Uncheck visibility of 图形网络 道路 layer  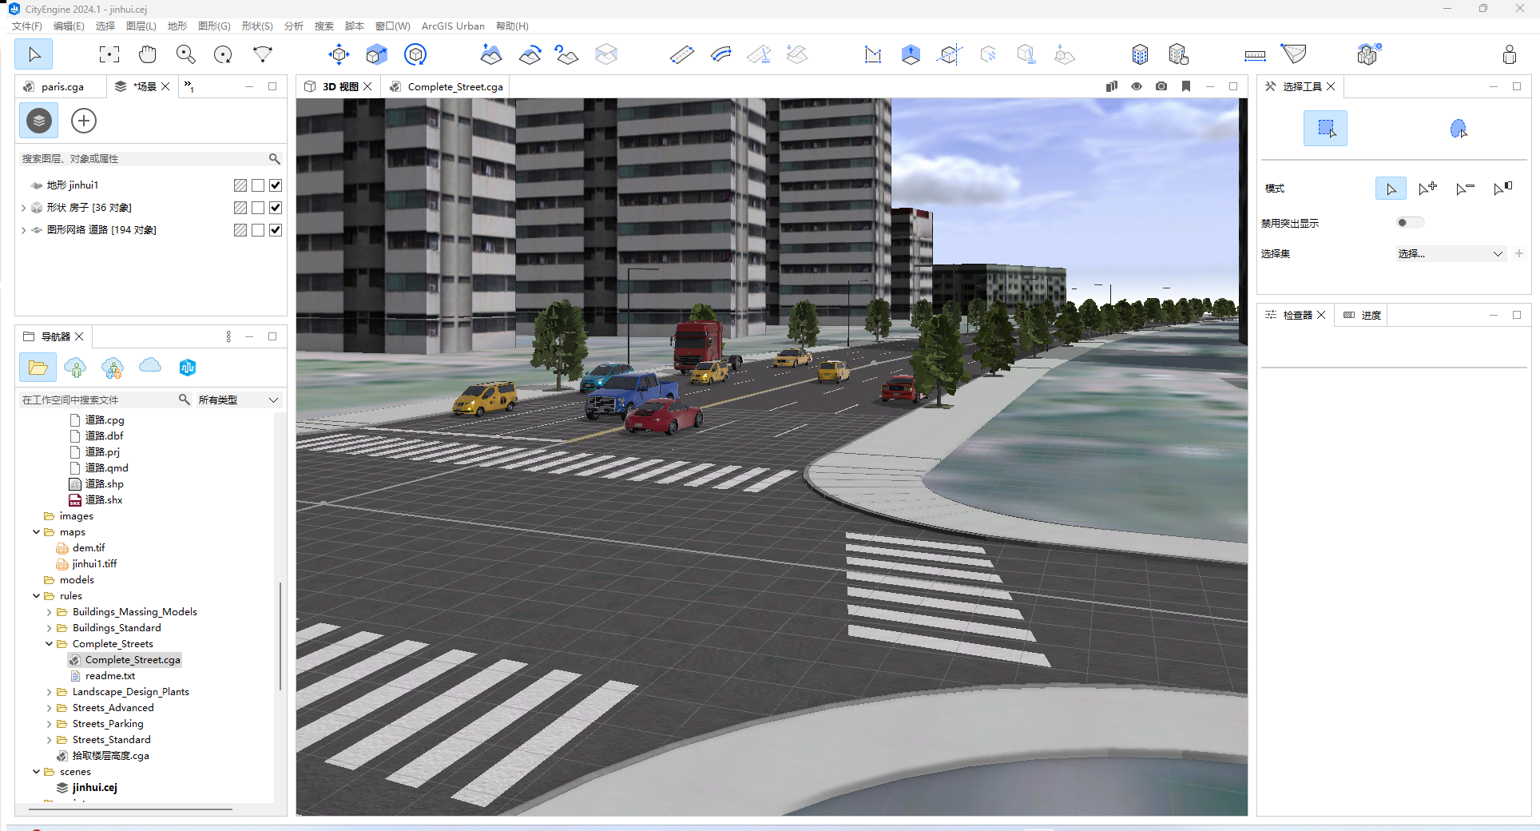[276, 230]
